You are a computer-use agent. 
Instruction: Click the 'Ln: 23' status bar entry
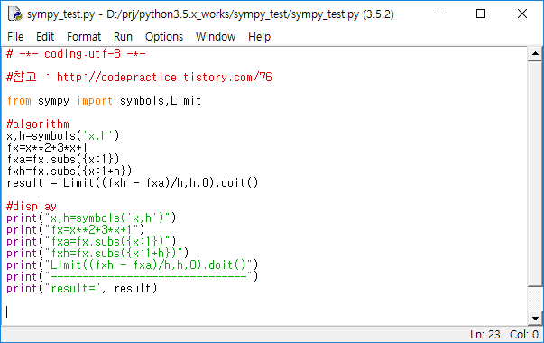[x=485, y=335]
